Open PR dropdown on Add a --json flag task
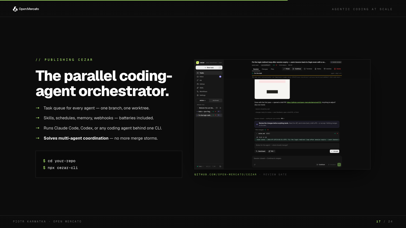Screen dimensions: 406x228 point(219,111)
